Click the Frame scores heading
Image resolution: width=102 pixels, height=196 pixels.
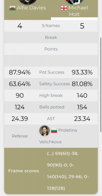click(24, 171)
